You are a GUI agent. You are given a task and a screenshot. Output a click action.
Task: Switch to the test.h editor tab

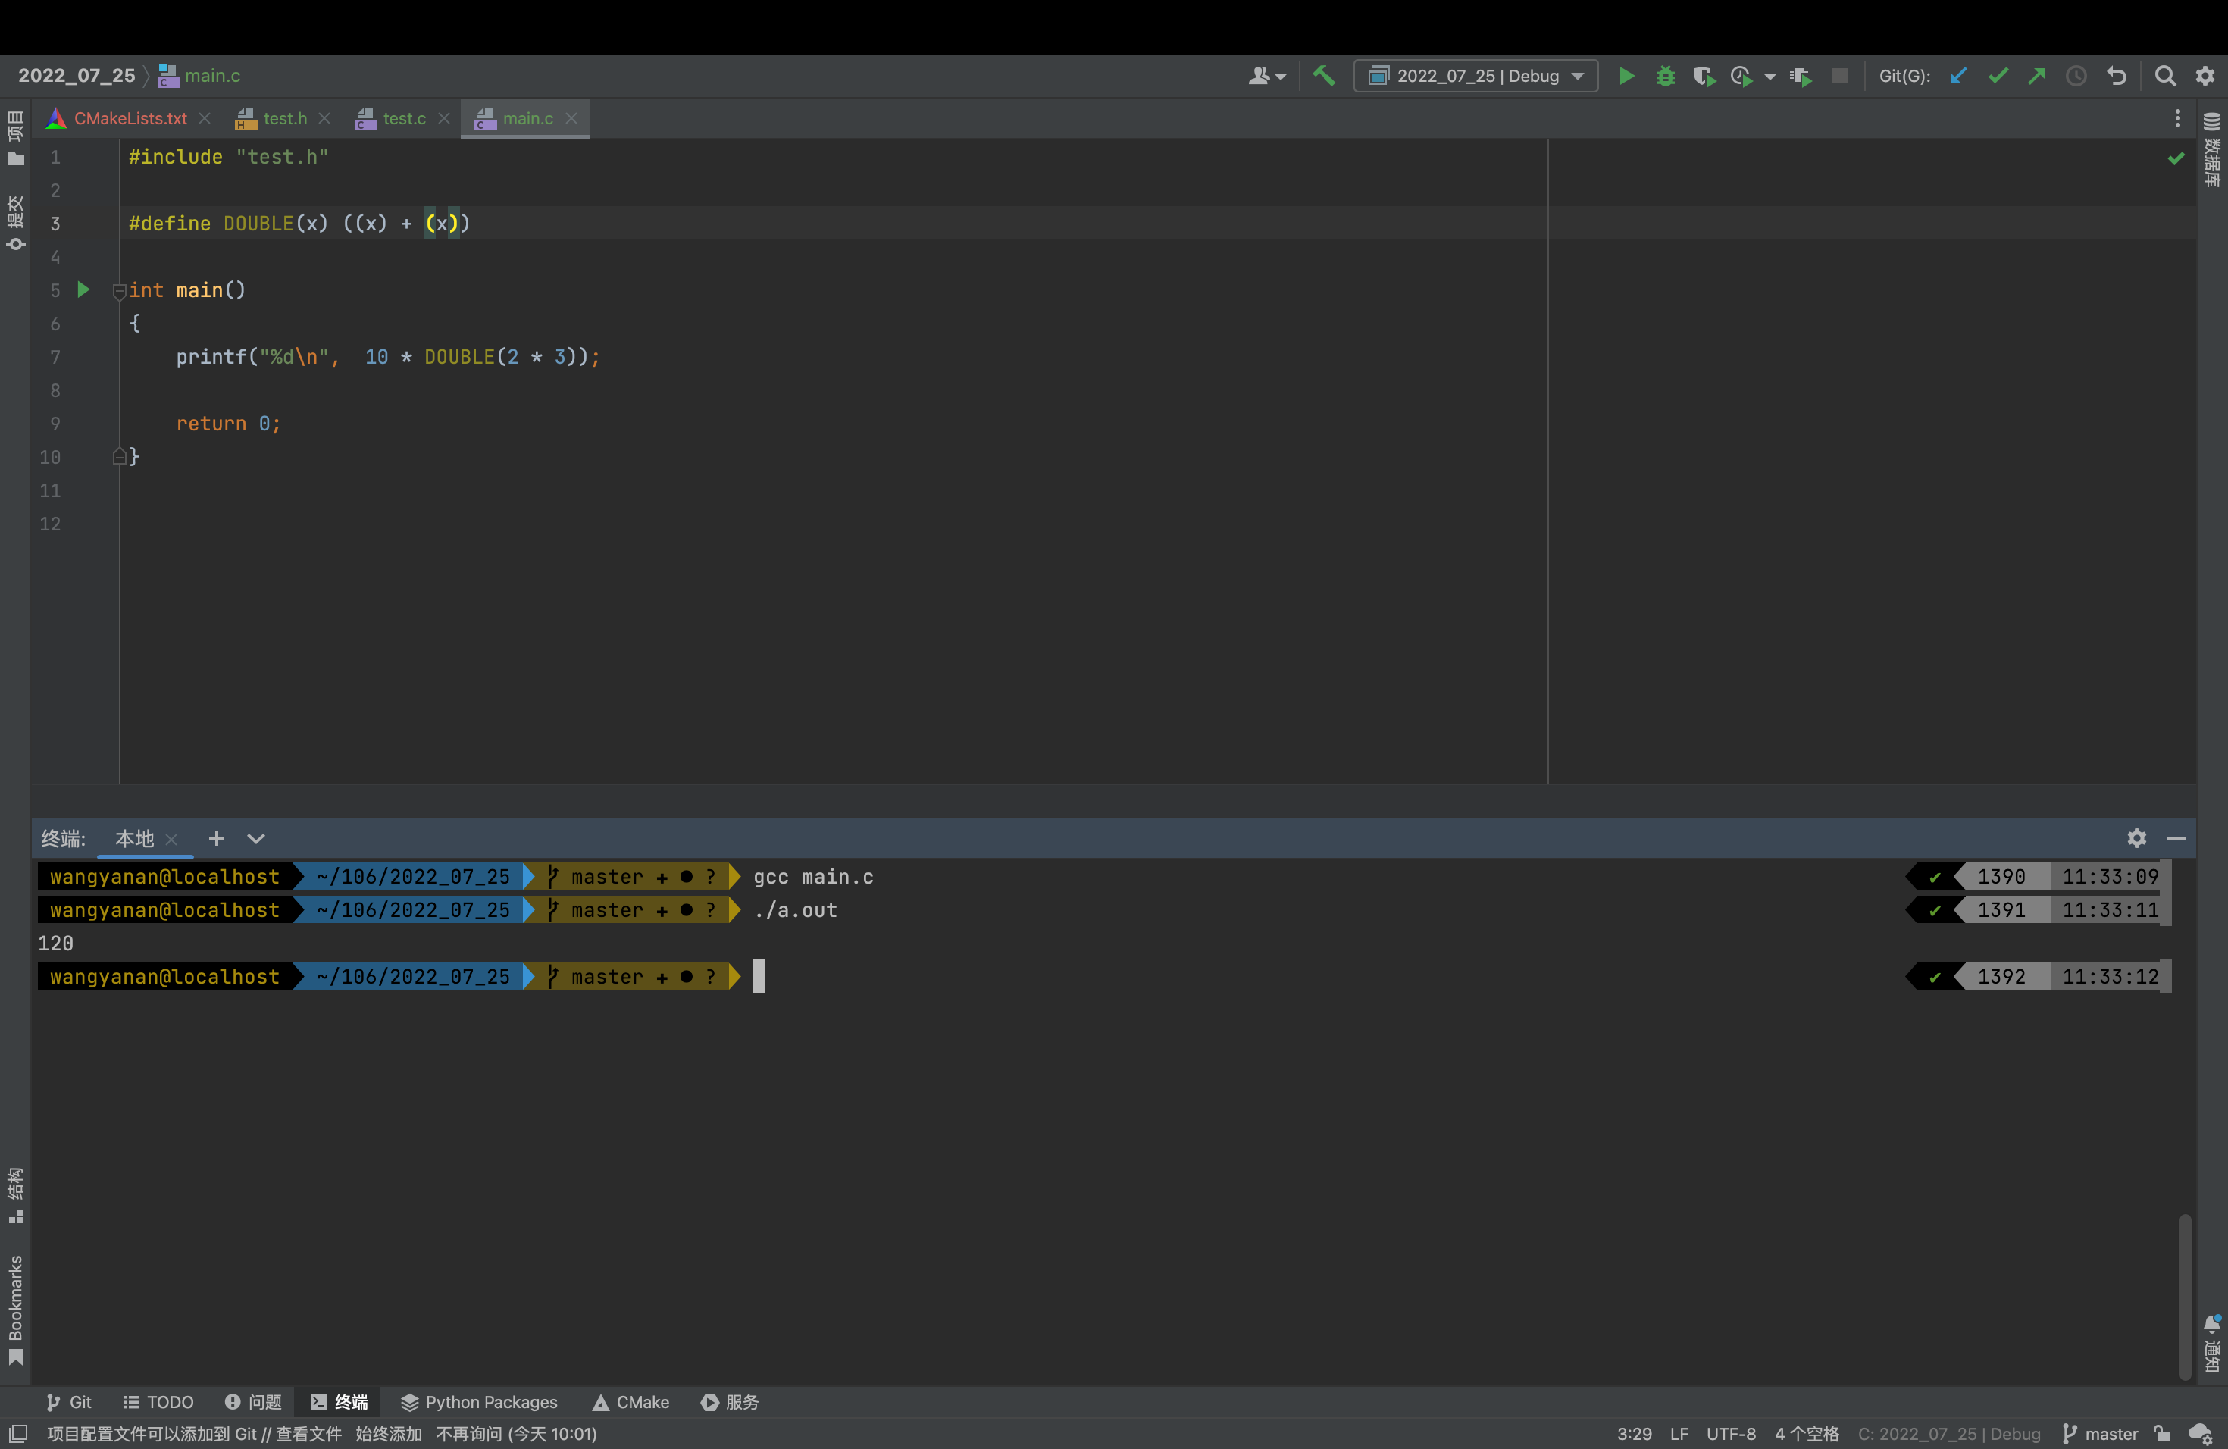coord(283,119)
